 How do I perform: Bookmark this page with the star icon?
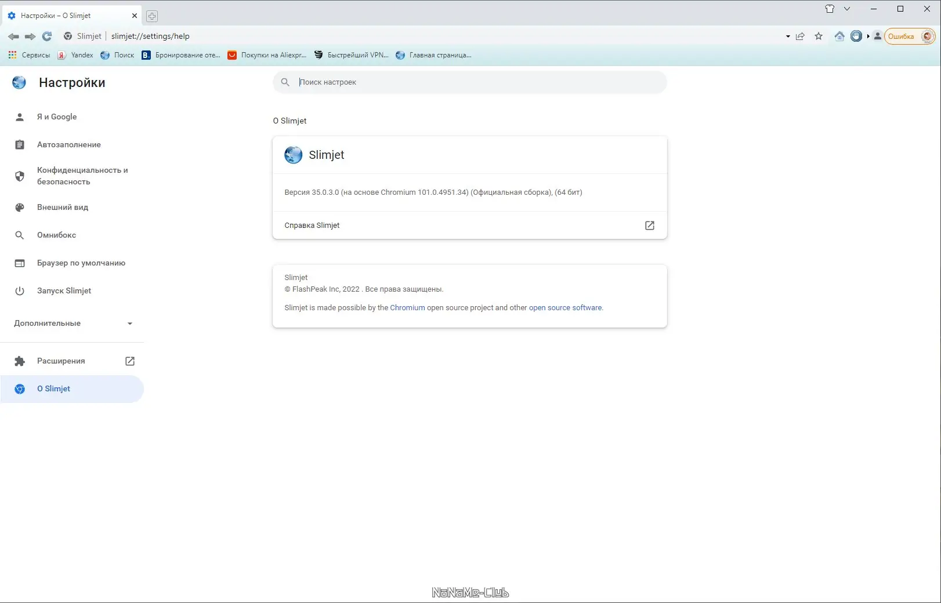(x=819, y=36)
